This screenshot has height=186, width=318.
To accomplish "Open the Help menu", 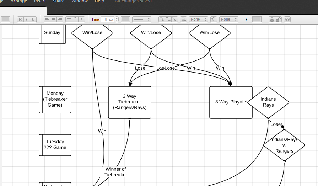I will point(99,1).
